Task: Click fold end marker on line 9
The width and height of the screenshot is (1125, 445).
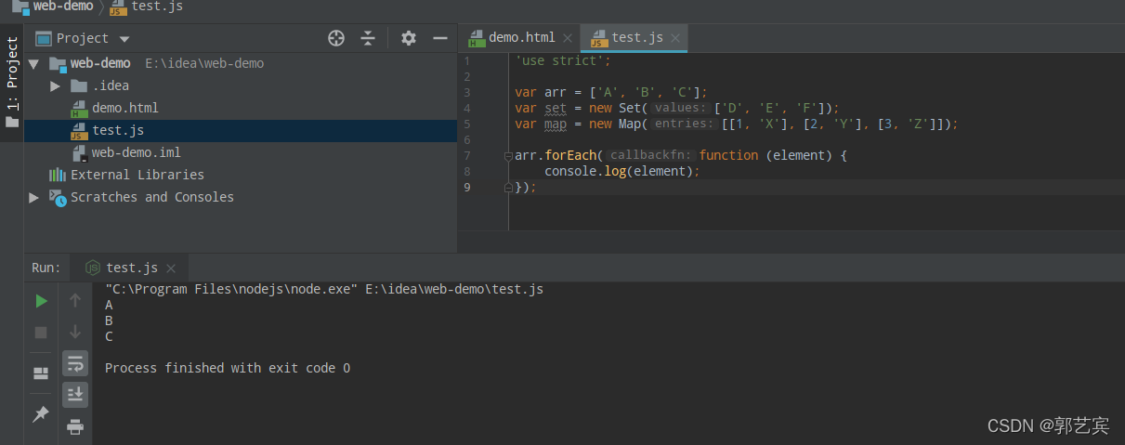Action: (x=508, y=188)
